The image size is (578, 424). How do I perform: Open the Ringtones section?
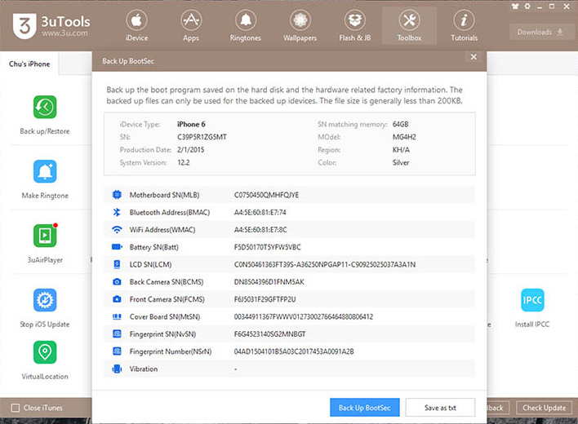246,26
